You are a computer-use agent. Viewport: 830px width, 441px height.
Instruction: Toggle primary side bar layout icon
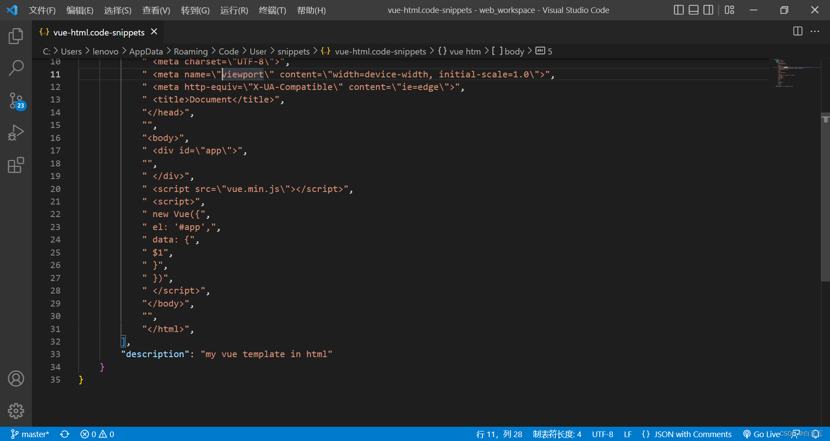tap(679, 10)
